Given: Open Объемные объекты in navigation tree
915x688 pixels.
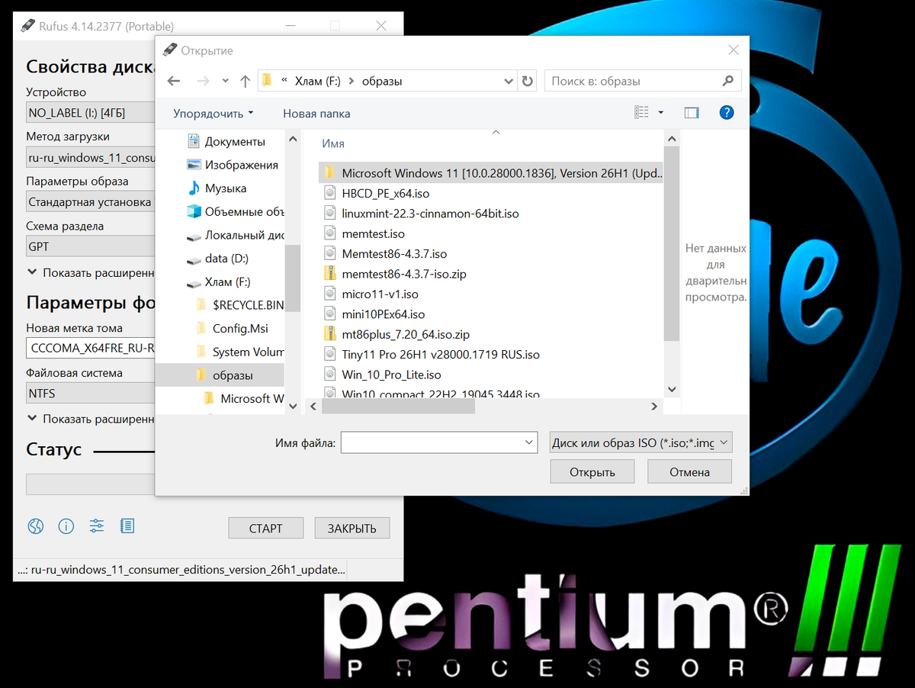Looking at the screenshot, I should (235, 212).
